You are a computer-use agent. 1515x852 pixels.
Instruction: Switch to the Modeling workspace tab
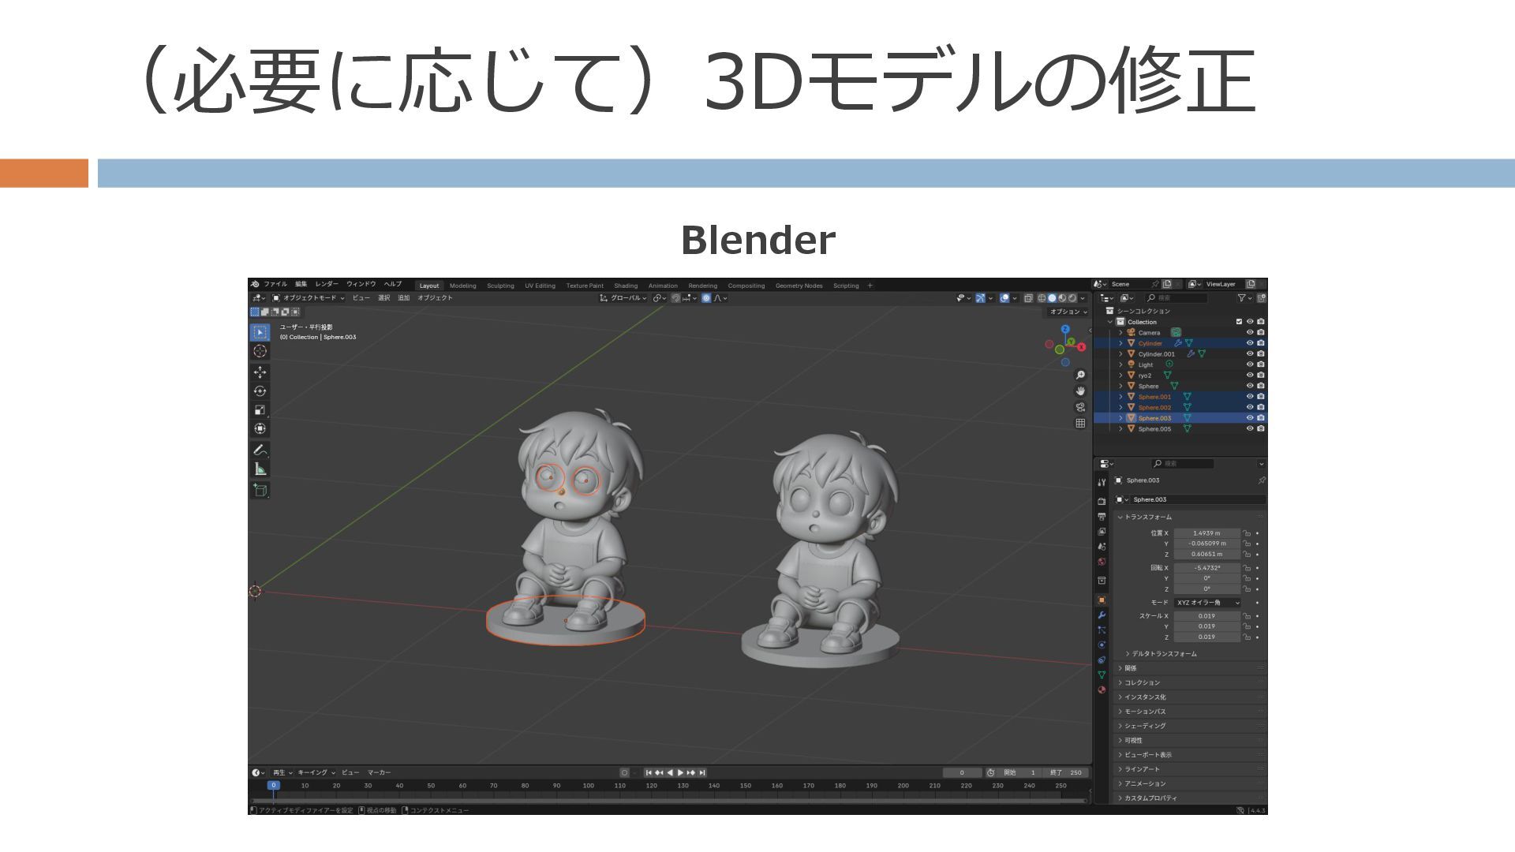click(463, 286)
